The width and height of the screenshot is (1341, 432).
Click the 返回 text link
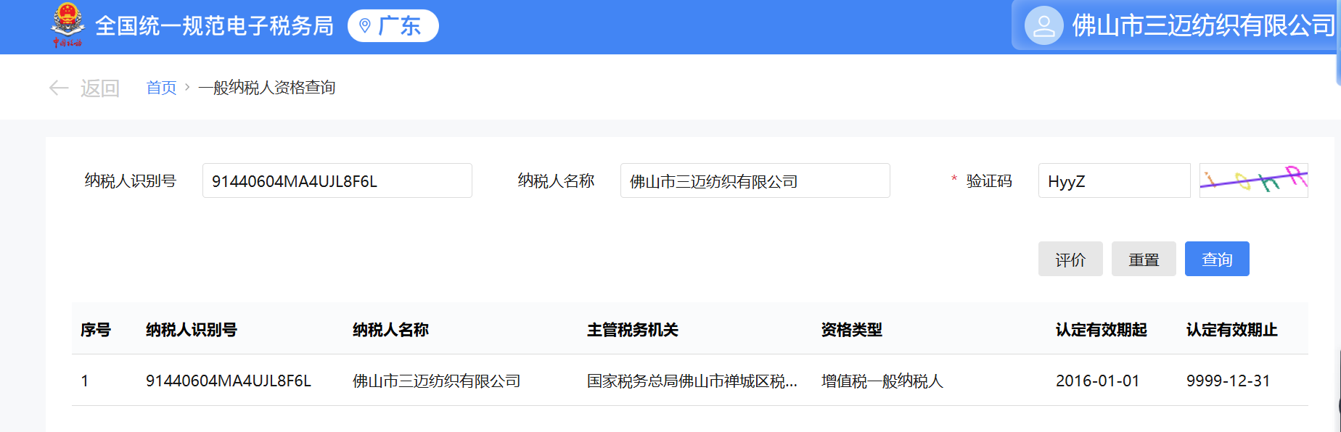click(x=99, y=88)
